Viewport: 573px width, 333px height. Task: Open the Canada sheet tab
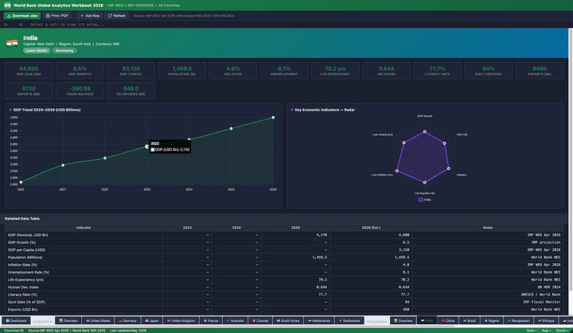260,320
